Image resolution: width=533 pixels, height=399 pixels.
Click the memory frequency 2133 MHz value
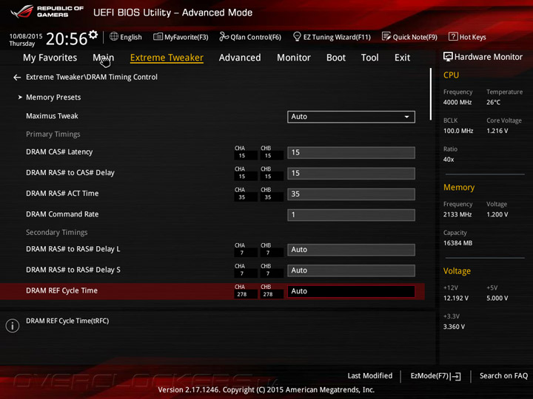point(457,215)
